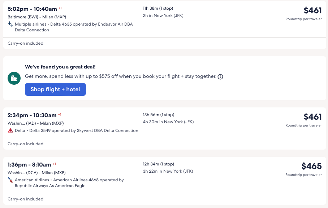Screen dimensions: 328x208
Task: Select the 5:02pm - 10:40am Baltimore flight
Action: pos(32,9)
